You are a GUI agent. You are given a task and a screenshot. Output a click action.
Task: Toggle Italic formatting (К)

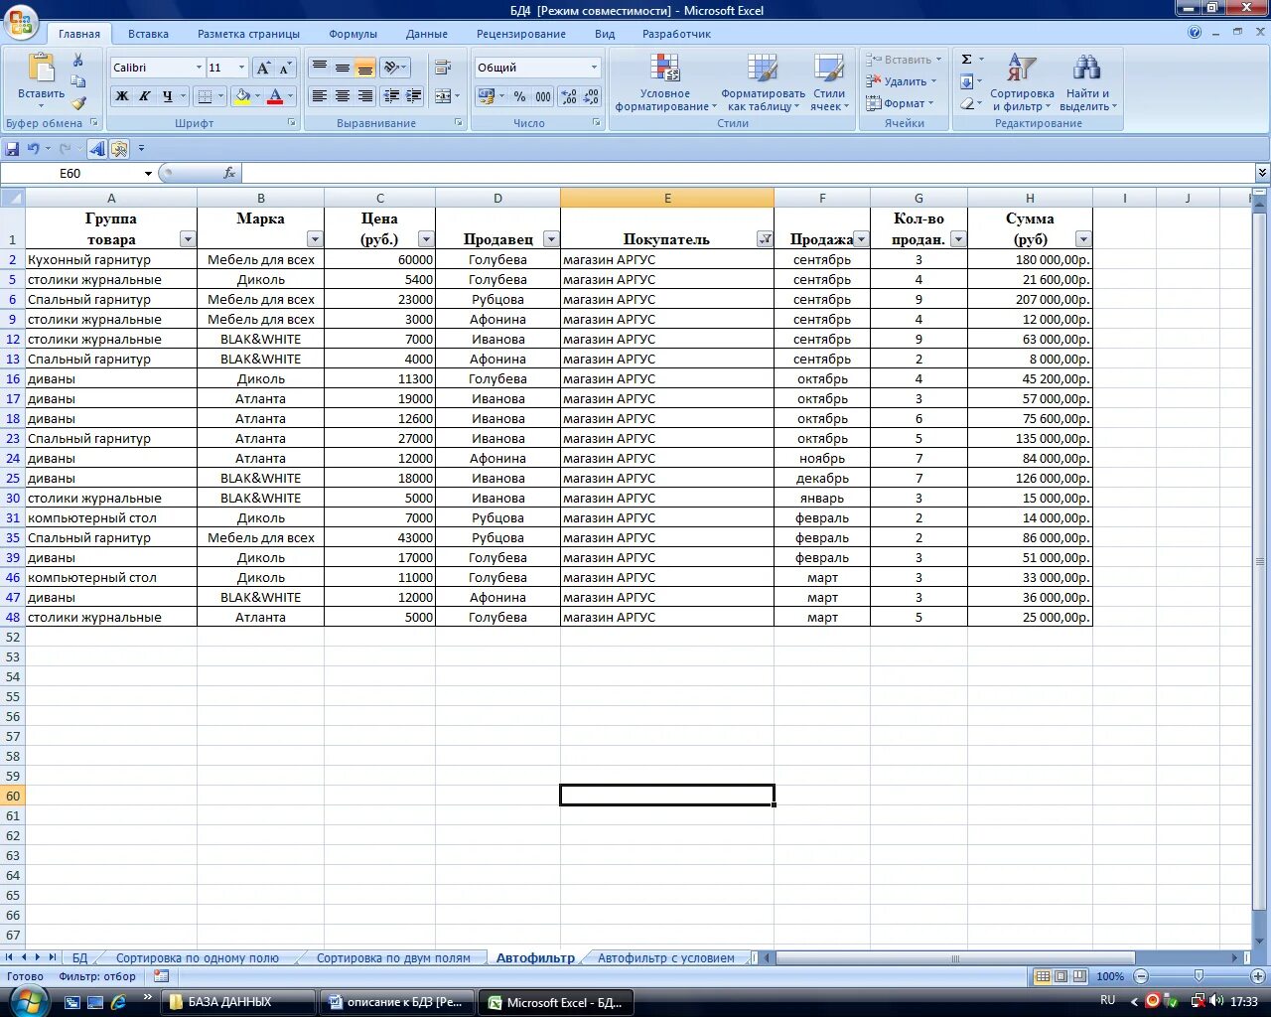[144, 96]
